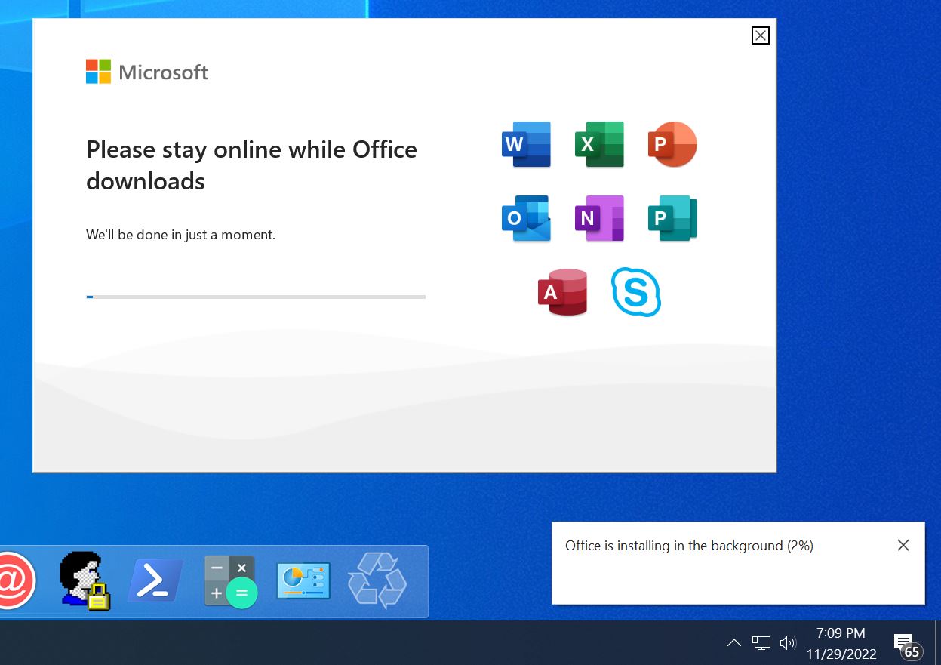
Task: Close the Office installer window
Action: [x=761, y=35]
